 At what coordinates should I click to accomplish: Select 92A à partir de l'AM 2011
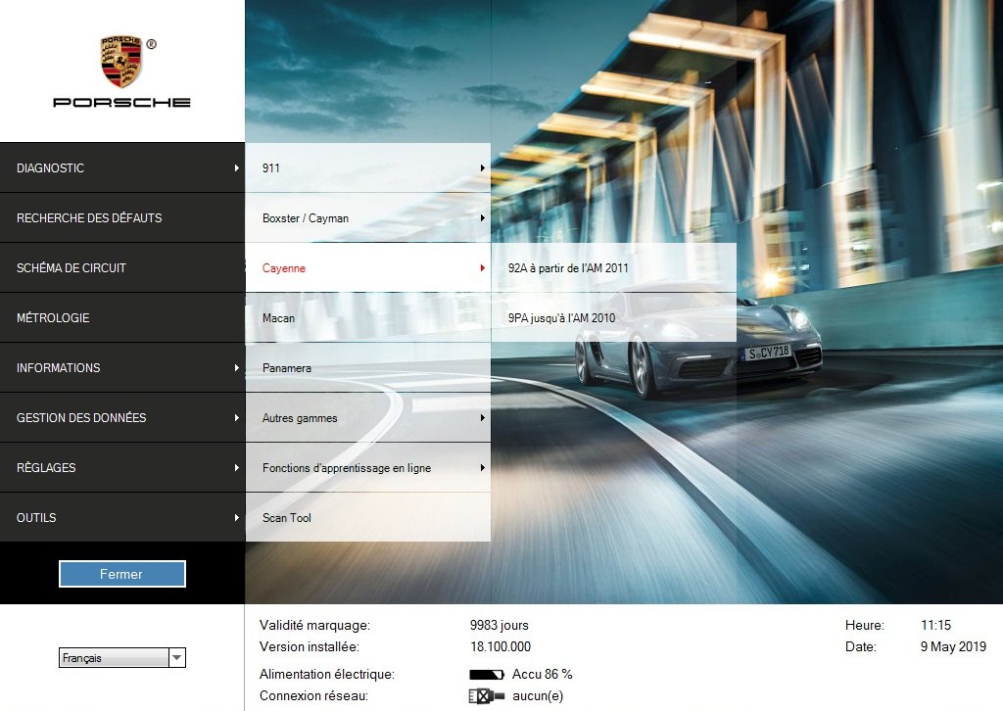pyautogui.click(x=613, y=268)
